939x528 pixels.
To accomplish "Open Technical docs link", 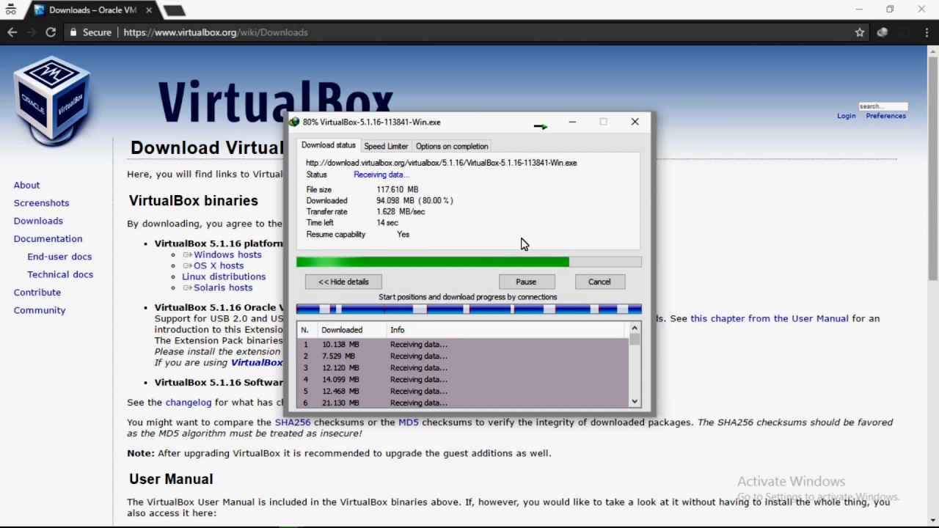I will 60,274.
